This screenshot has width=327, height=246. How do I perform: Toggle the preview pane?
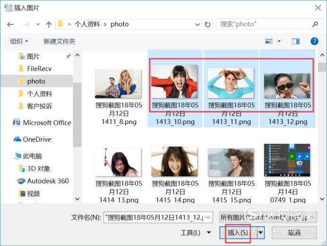click(295, 41)
